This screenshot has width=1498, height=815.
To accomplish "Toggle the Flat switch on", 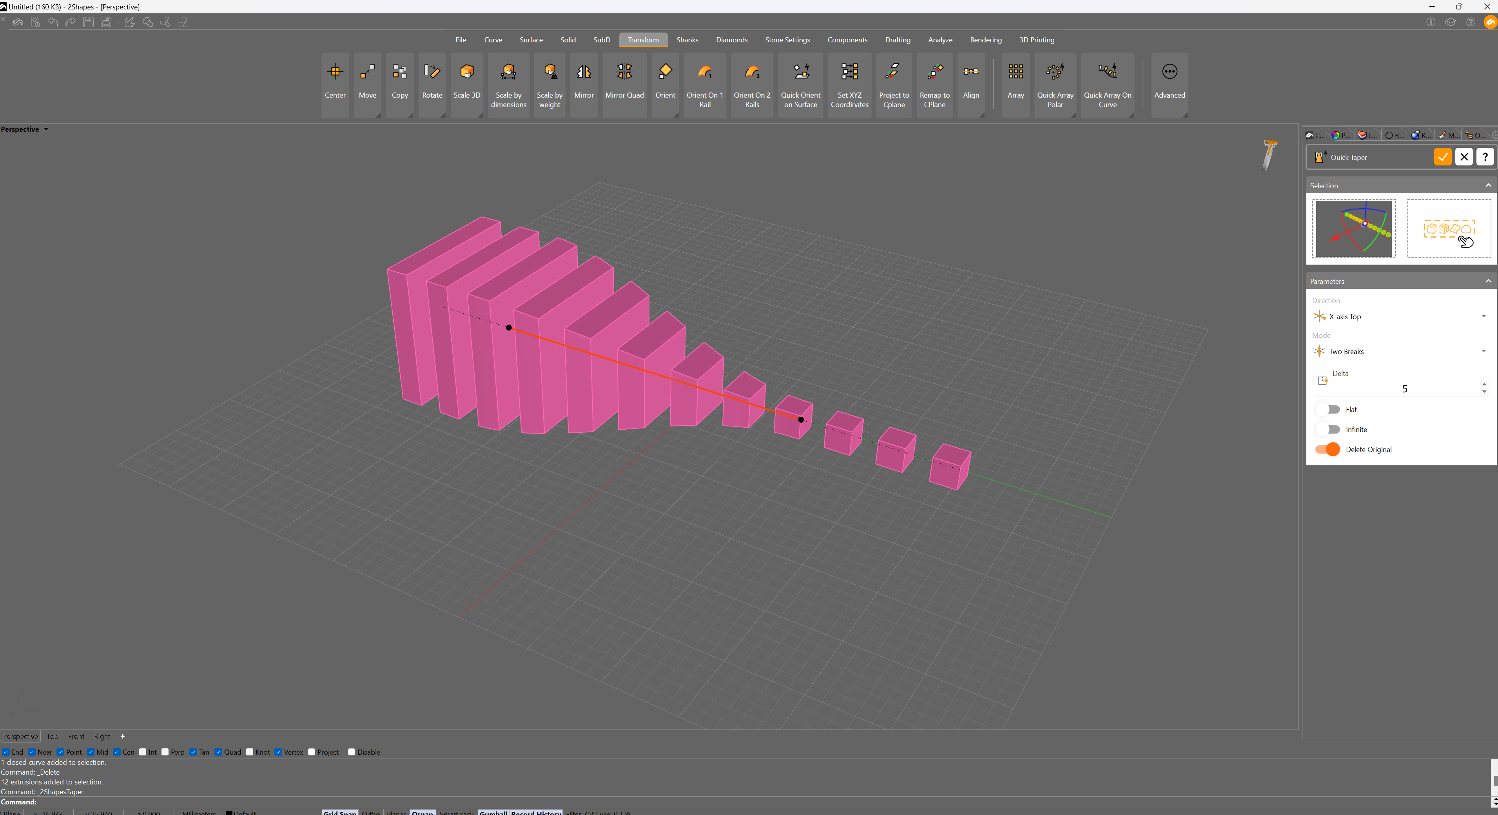I will coord(1328,410).
